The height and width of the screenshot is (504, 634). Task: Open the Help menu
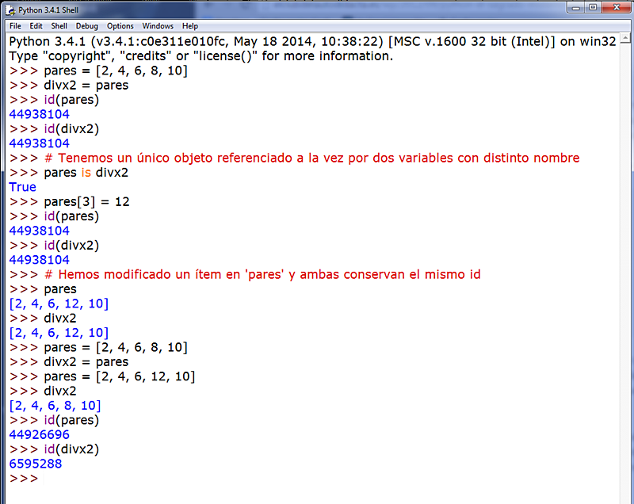(x=189, y=25)
